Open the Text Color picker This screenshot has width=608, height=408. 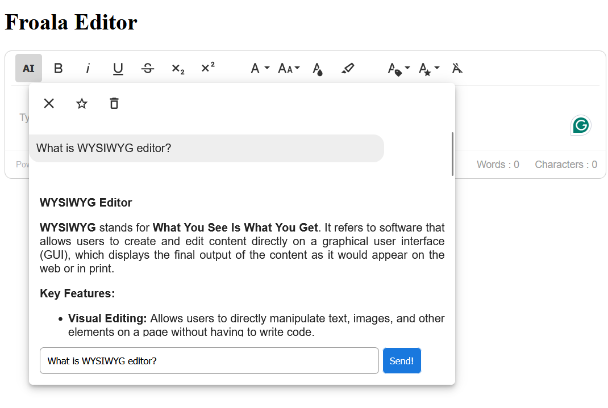[x=318, y=68]
